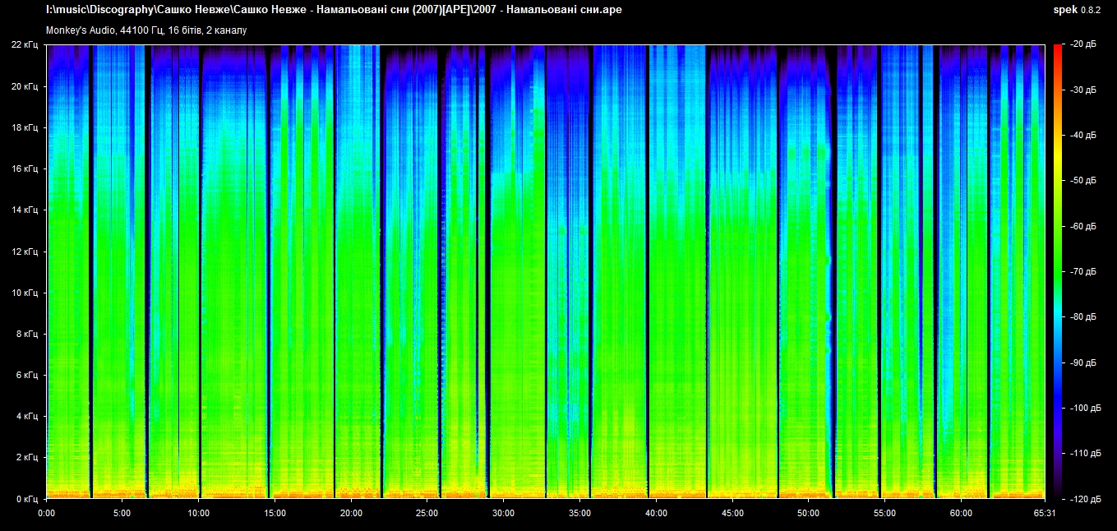Click the green middle of the color scale bar
This screenshot has height=531, width=1117.
click(1058, 247)
